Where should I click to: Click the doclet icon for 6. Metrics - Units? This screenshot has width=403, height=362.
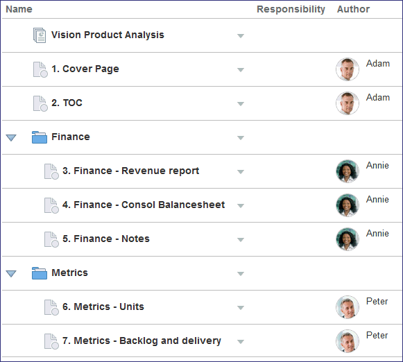(x=51, y=307)
